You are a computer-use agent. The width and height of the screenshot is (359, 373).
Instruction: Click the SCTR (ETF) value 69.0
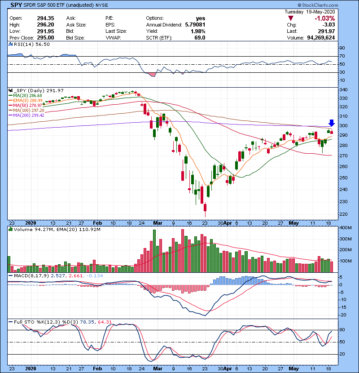coord(200,38)
